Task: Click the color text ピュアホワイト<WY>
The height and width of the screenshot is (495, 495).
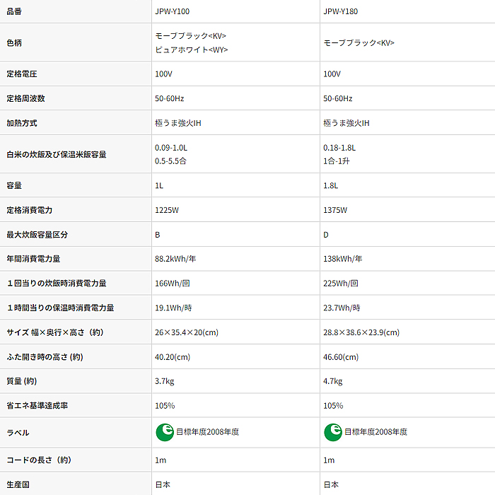Action: pyautogui.click(x=192, y=49)
